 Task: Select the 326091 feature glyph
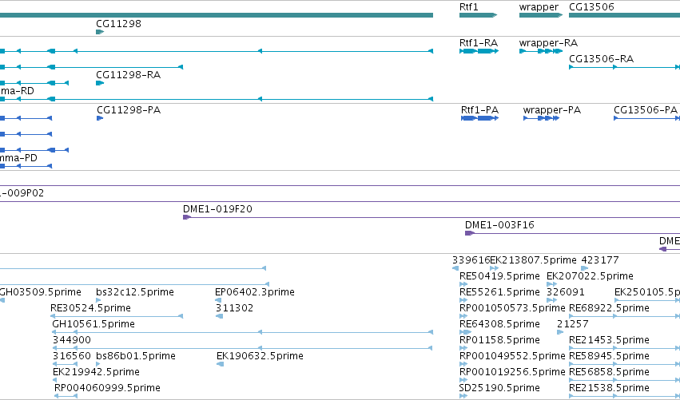(551, 300)
